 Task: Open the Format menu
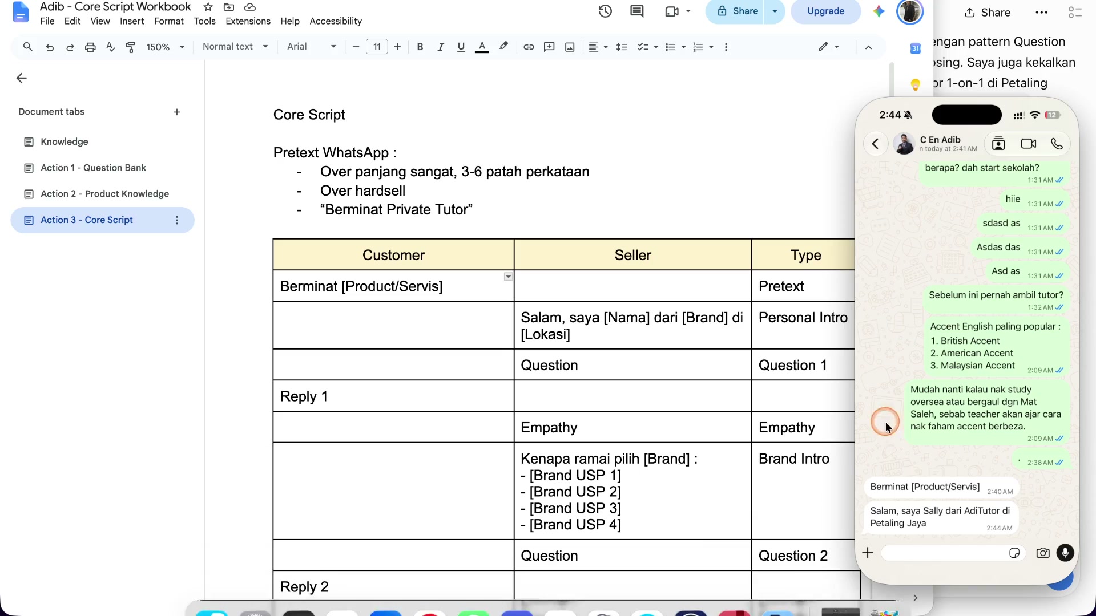tap(169, 21)
